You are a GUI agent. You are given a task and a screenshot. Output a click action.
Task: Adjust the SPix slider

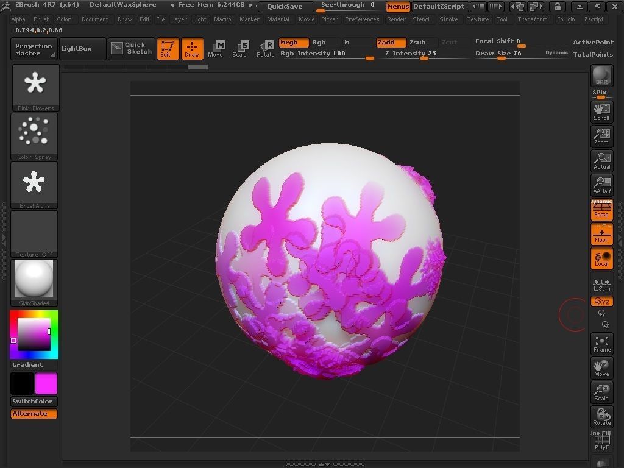coord(601,94)
